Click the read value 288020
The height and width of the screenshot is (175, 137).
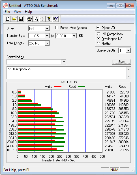point(123,133)
